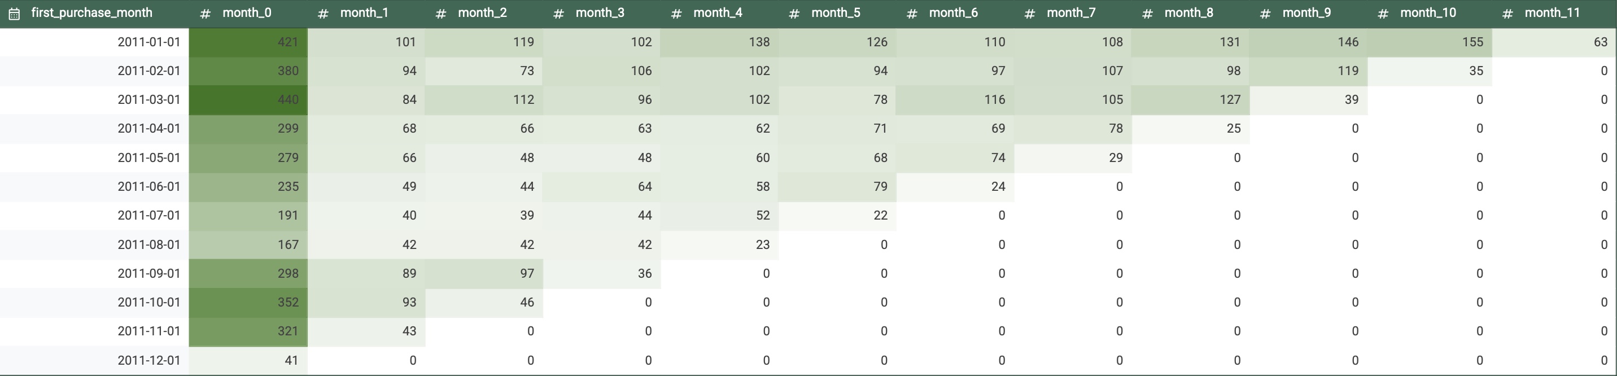Select the month_8 column header label
This screenshot has height=376, width=1617.
(1188, 12)
